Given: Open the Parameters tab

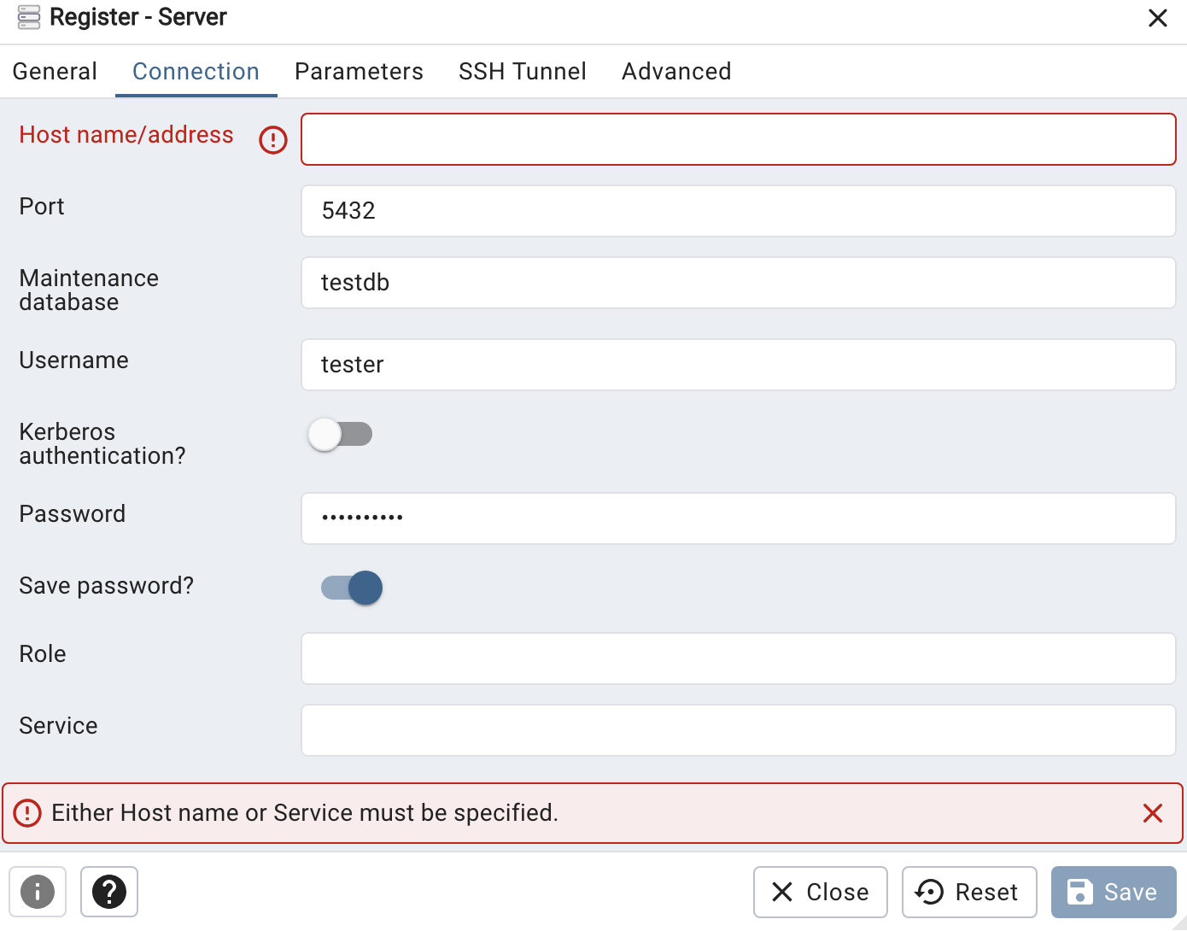Looking at the screenshot, I should pyautogui.click(x=359, y=72).
